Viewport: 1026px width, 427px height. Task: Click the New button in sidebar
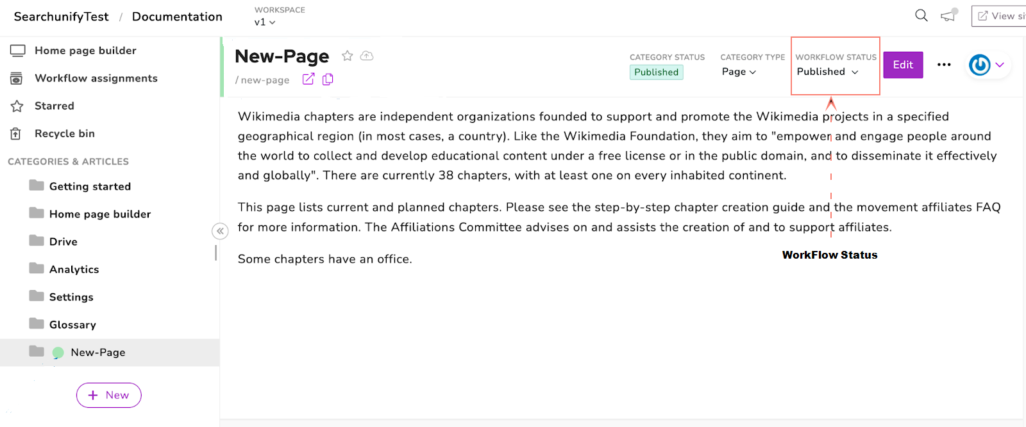coord(109,395)
